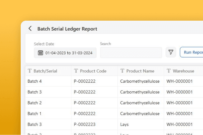Select the Batch 4 row

(x=114, y=81)
